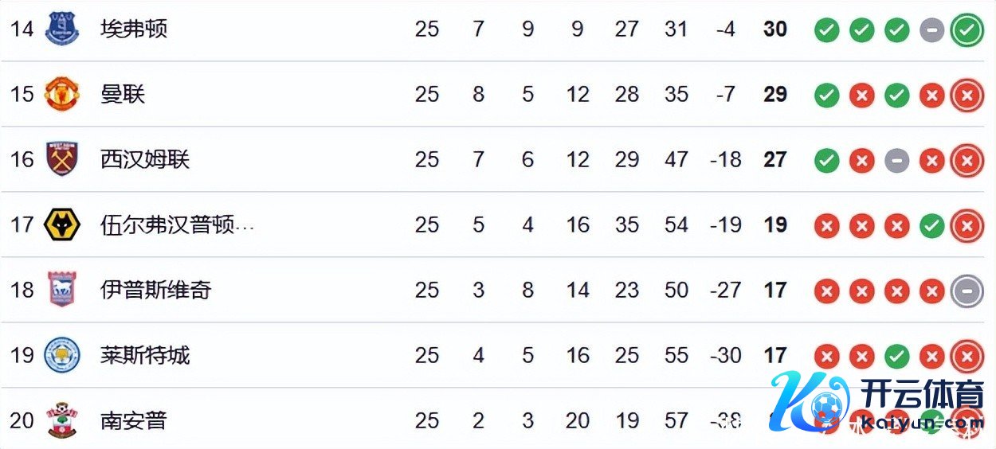Select the 莱斯特城 table row
Screen dimensions: 996x449
tap(498, 355)
